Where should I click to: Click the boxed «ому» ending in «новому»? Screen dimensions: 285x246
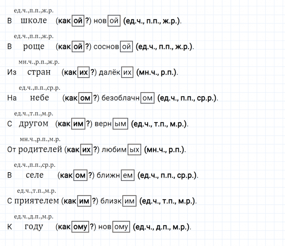121,227
